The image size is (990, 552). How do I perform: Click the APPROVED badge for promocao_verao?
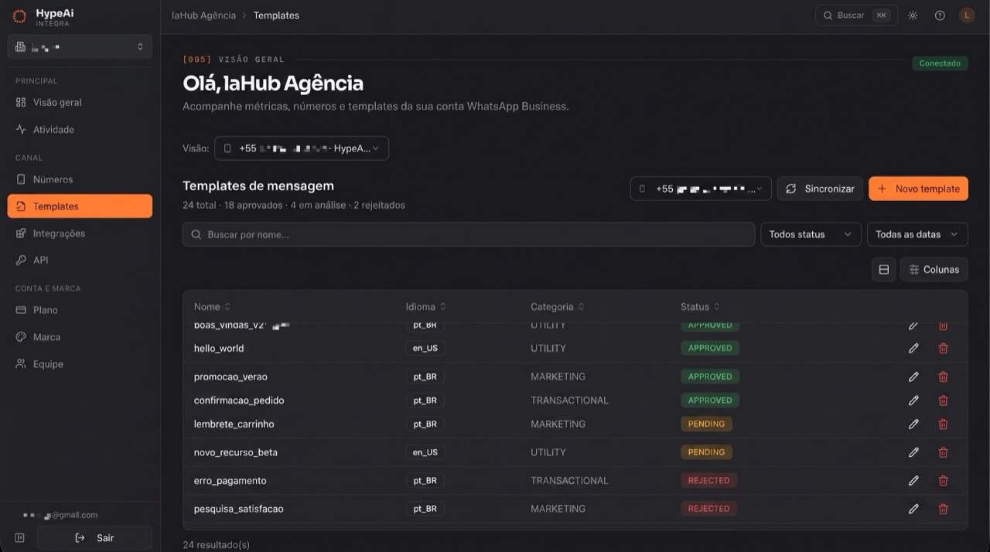pyautogui.click(x=710, y=377)
